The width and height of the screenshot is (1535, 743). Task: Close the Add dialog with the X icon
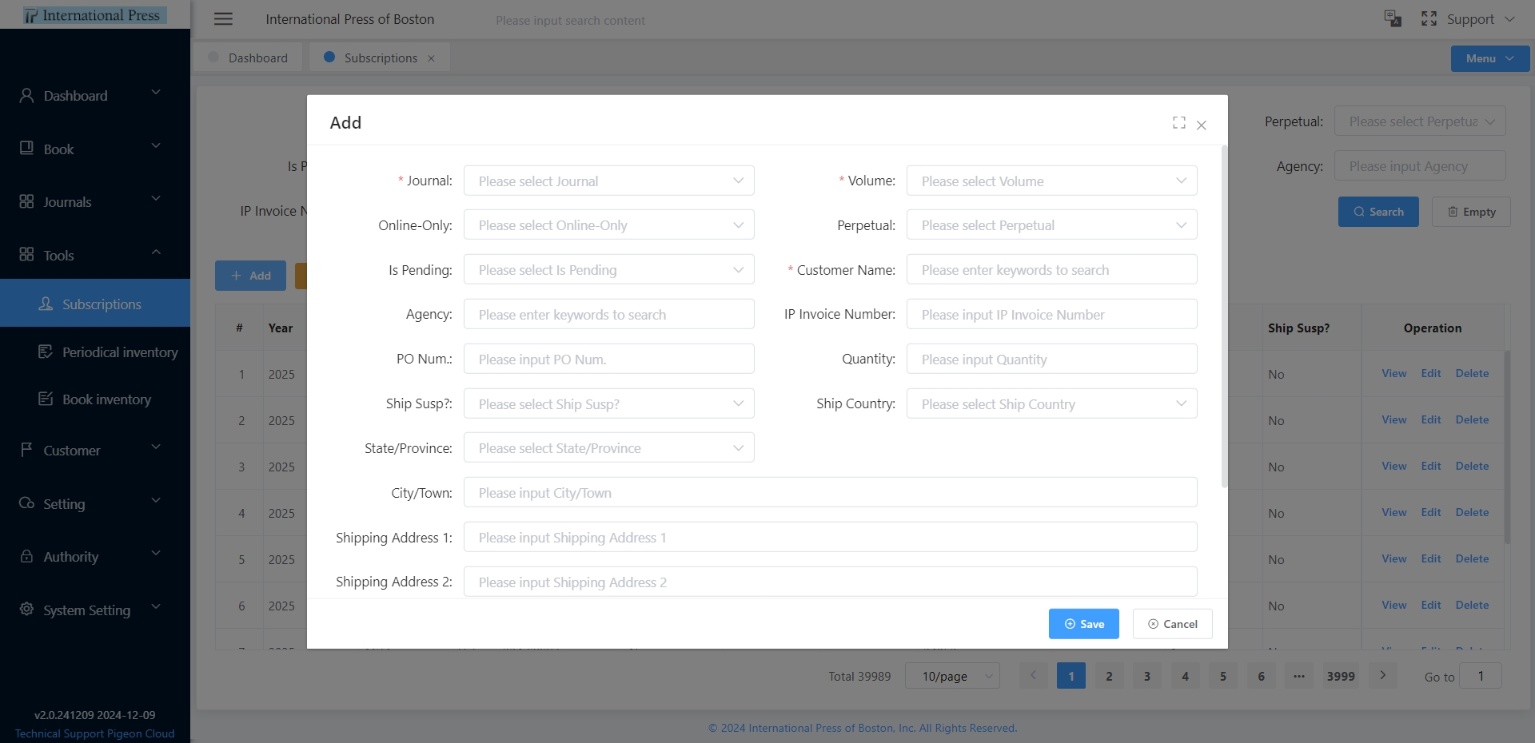(1201, 125)
